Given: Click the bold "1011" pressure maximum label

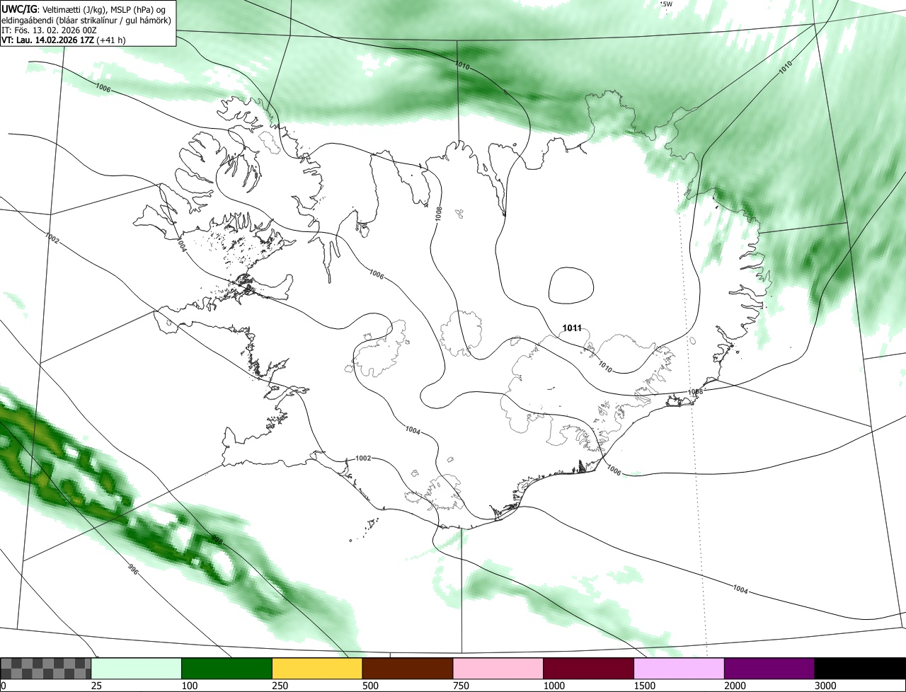Looking at the screenshot, I should click(572, 328).
